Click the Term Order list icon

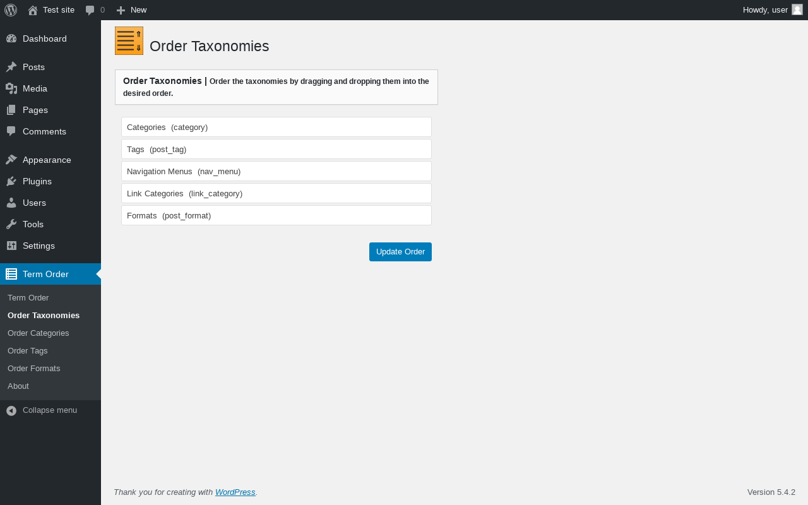11,274
